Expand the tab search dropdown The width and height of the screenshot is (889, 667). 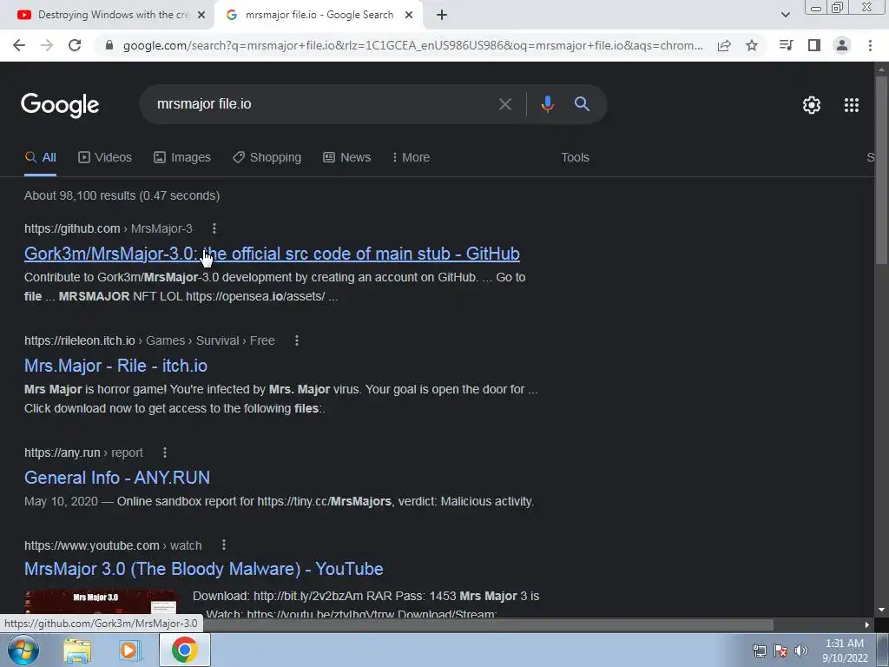pyautogui.click(x=785, y=15)
